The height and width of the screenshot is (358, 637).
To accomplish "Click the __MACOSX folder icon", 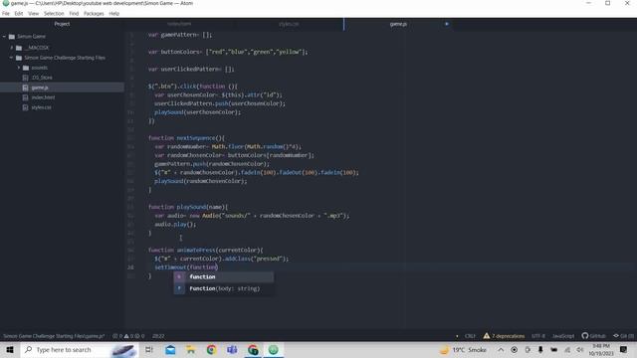I will point(19,48).
